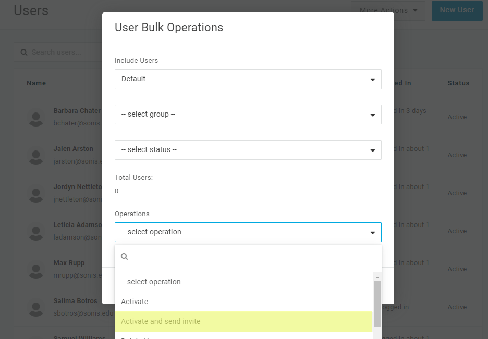Screen dimensions: 488x339
Task: Expand the select group dropdown
Action: tap(248, 115)
